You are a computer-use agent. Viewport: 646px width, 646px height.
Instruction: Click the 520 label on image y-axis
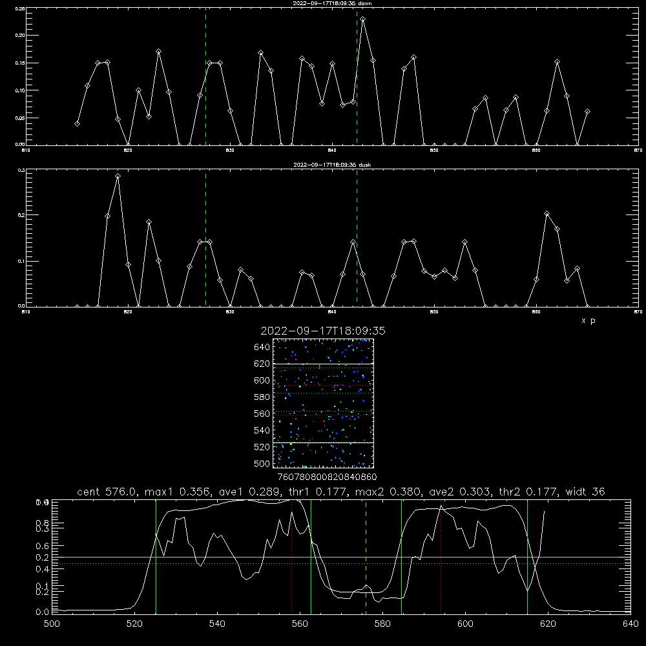[x=262, y=447]
